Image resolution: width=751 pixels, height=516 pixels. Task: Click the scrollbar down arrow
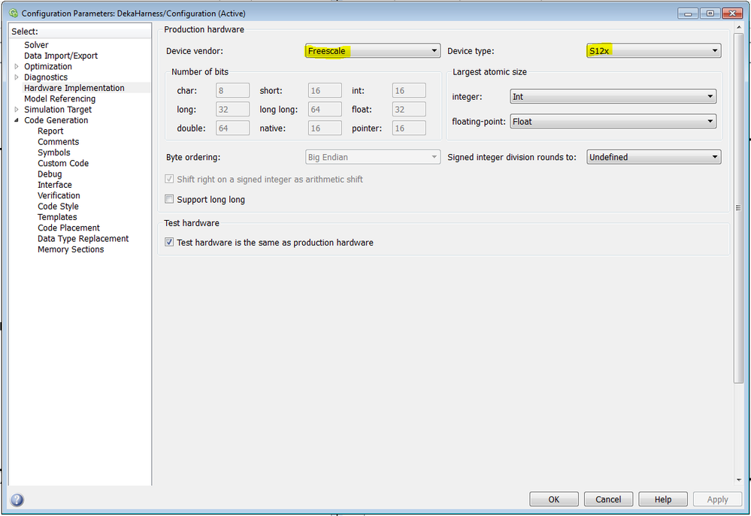point(738,480)
